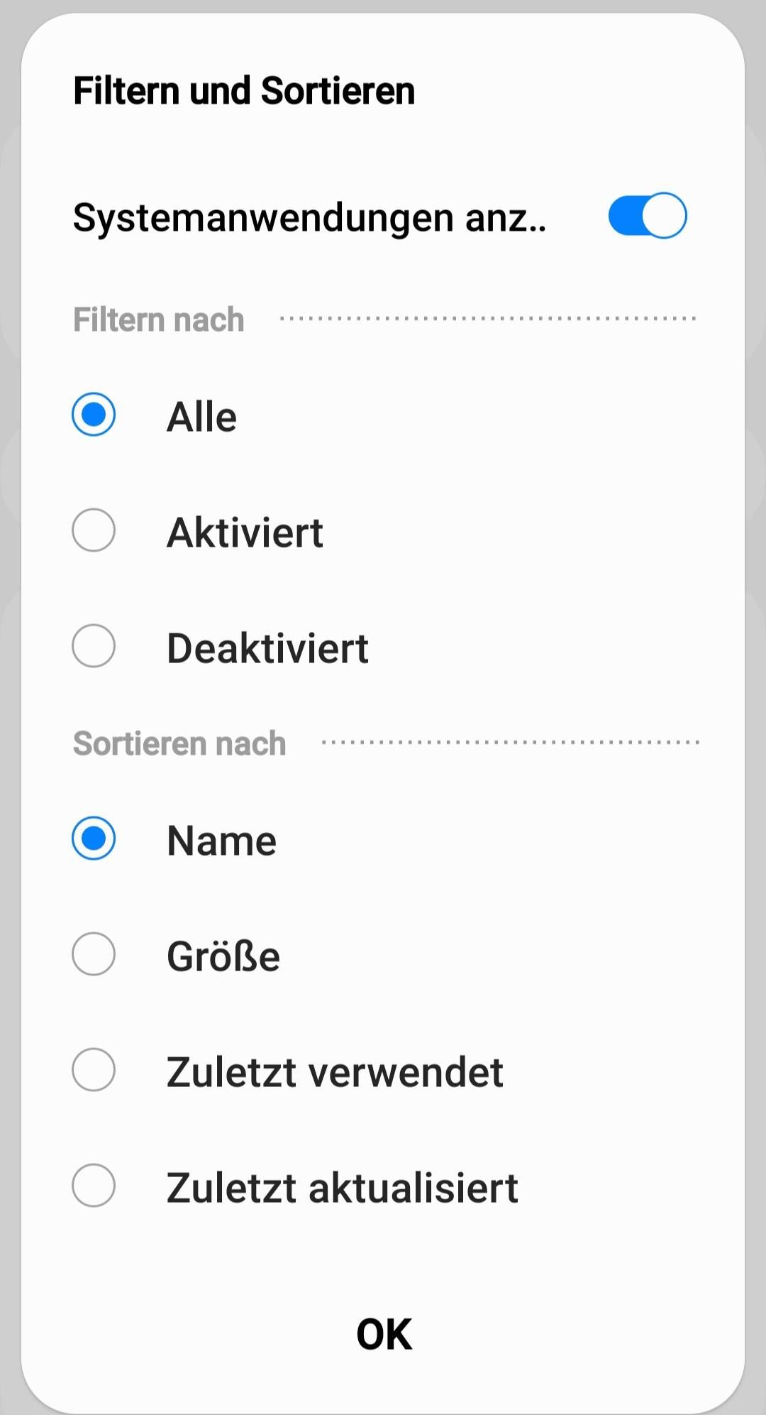Screen dimensions: 766x1415
Task: Confirm the dialog with OK
Action: (384, 1334)
